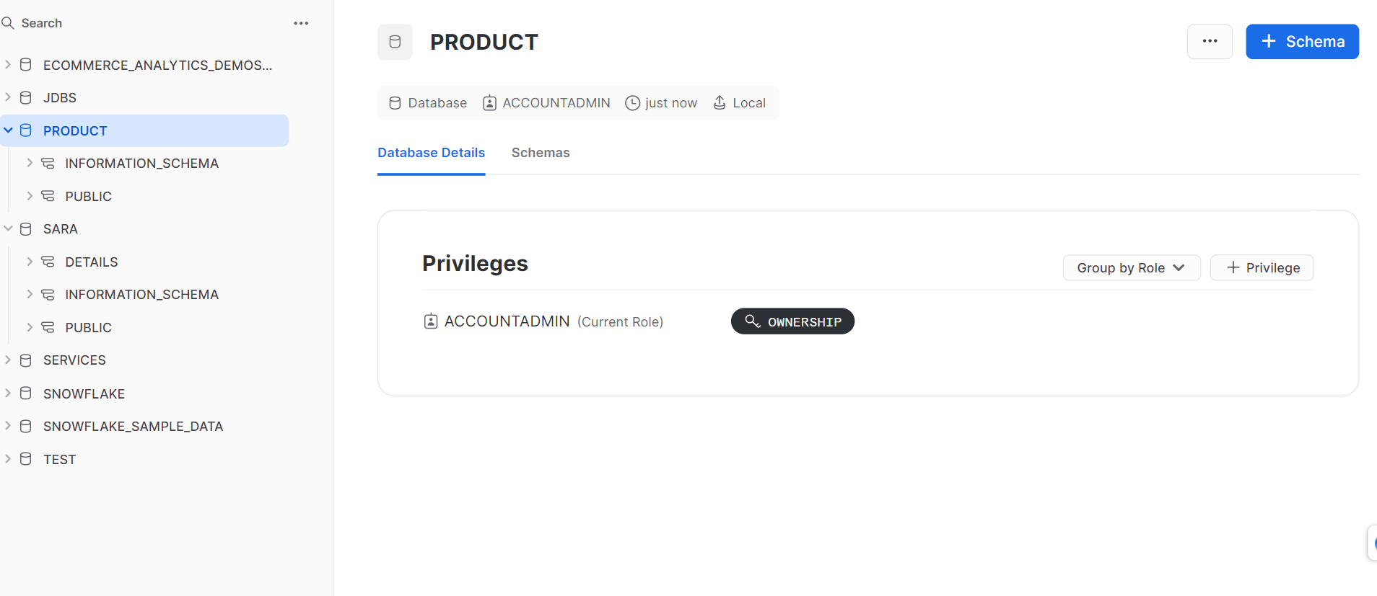Click the PRODUCT database icon beside title
Viewport: 1377px width, 596px height.
[x=395, y=42]
